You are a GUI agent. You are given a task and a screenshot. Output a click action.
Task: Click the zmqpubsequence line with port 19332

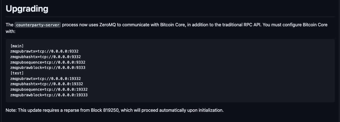pos(49,89)
